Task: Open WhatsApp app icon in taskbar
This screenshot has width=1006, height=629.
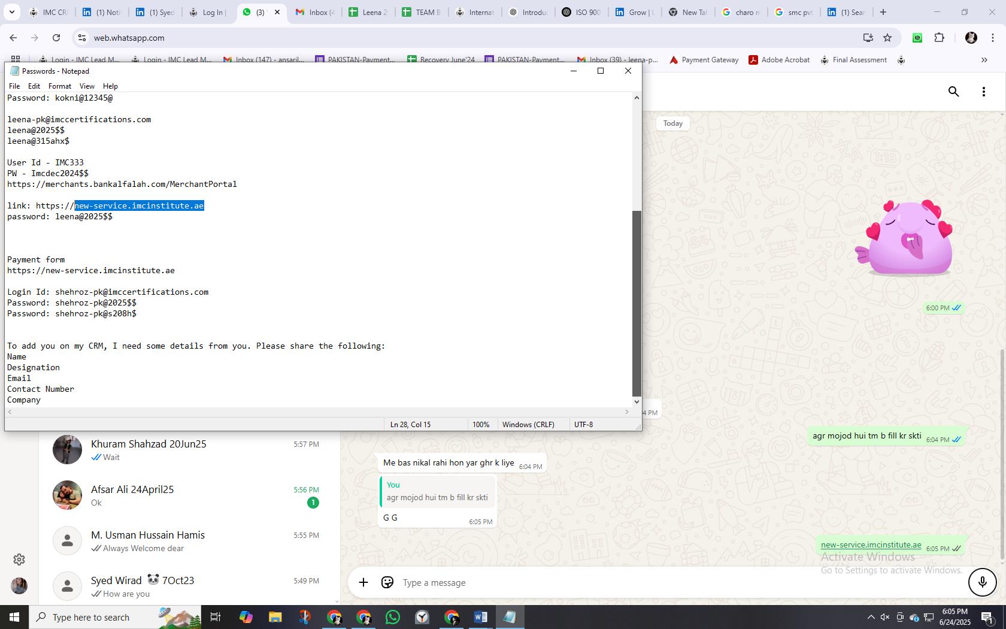Action: click(x=393, y=617)
